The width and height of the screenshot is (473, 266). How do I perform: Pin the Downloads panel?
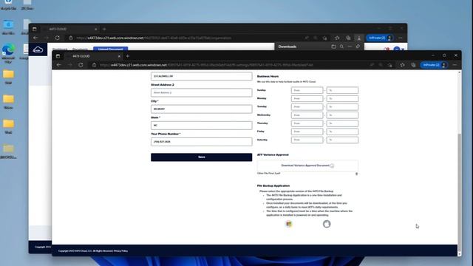[x=358, y=47]
